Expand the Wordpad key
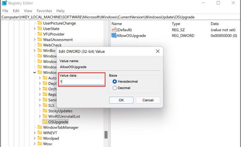The width and height of the screenshot is (241, 147). click(35, 138)
